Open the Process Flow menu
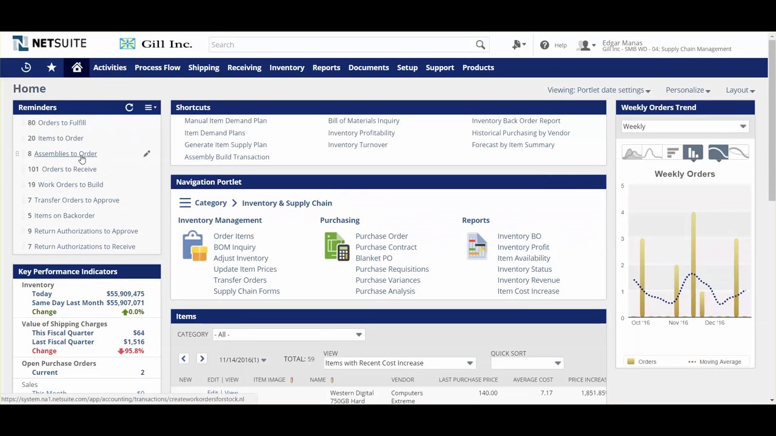Screen dimensions: 776x436 point(158,67)
